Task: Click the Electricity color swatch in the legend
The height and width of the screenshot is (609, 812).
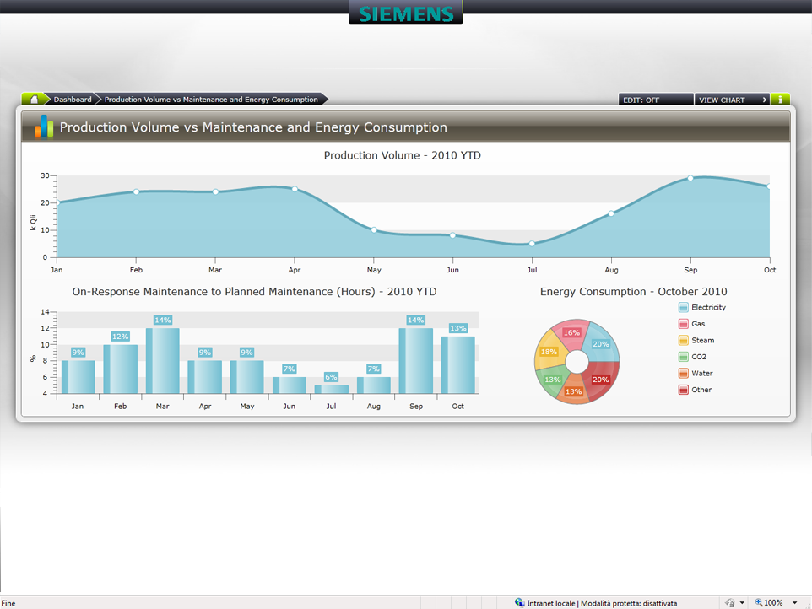Action: pos(682,307)
